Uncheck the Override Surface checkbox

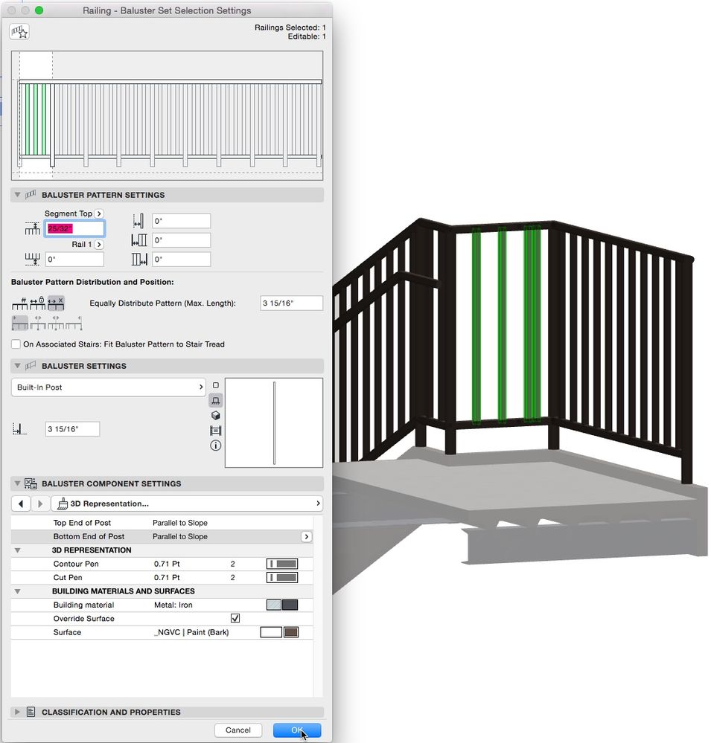pos(235,618)
